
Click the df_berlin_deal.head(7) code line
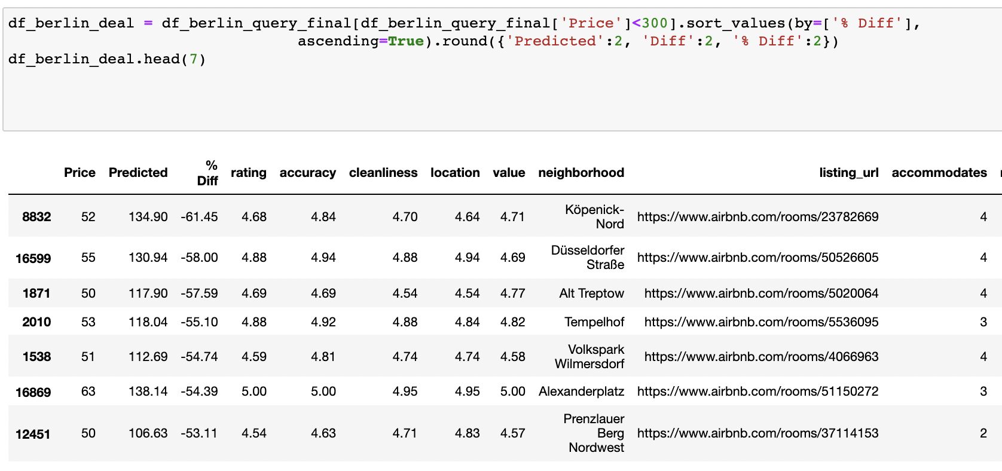[x=107, y=59]
